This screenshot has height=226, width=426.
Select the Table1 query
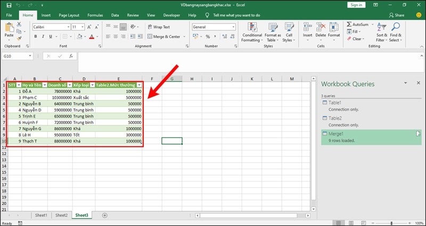371,106
